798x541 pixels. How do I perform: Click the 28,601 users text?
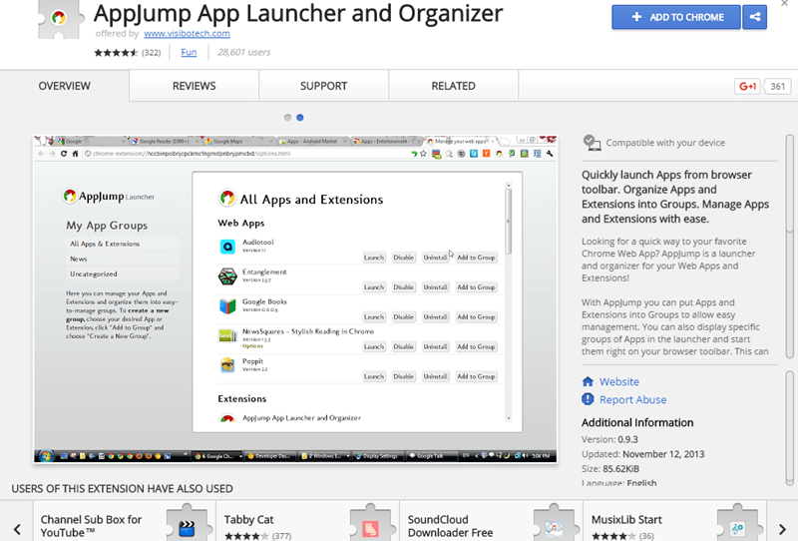point(243,52)
